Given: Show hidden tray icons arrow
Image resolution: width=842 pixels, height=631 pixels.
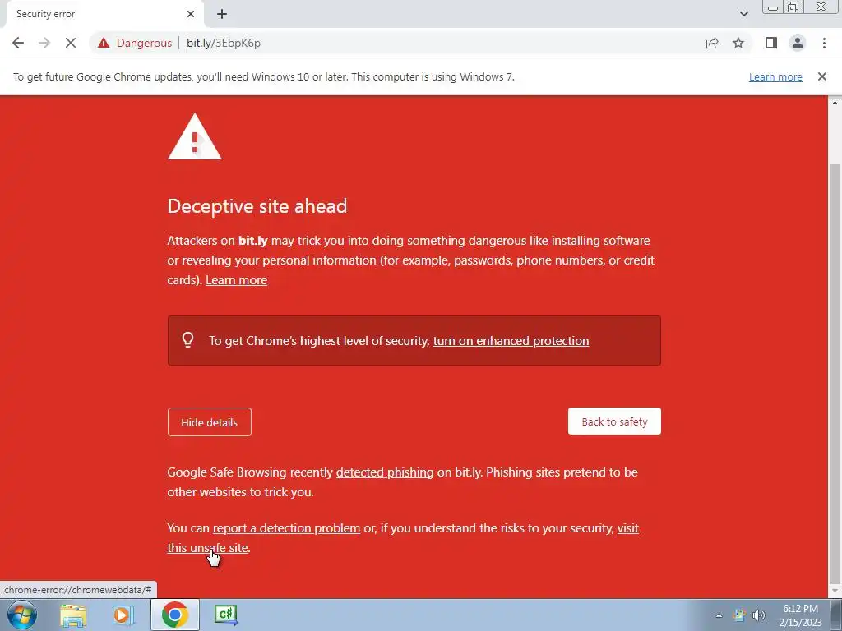Looking at the screenshot, I should 719,615.
